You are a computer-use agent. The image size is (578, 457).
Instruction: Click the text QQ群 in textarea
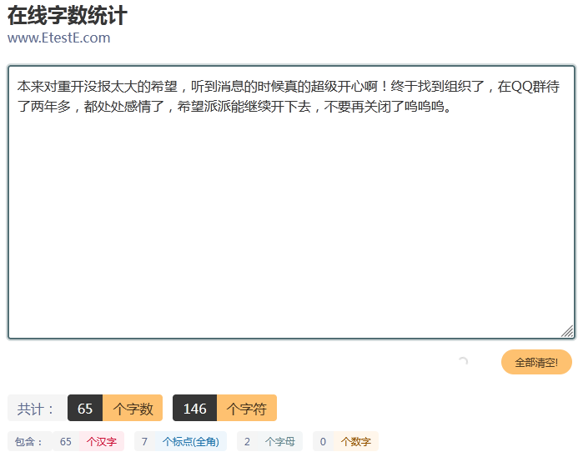529,87
